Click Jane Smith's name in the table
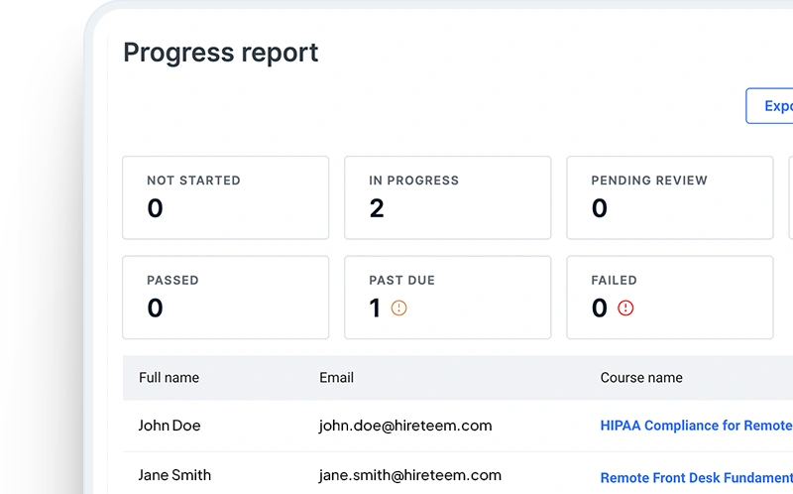Screen dimensions: 793x494 tap(174, 475)
